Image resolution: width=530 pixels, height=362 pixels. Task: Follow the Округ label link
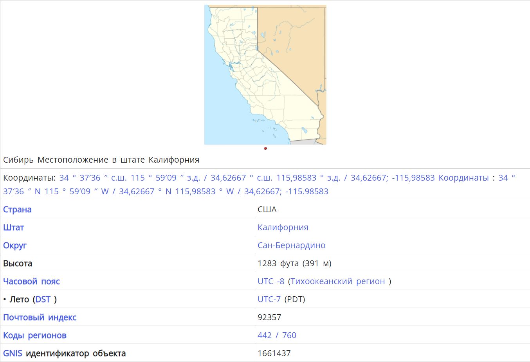[15, 245]
